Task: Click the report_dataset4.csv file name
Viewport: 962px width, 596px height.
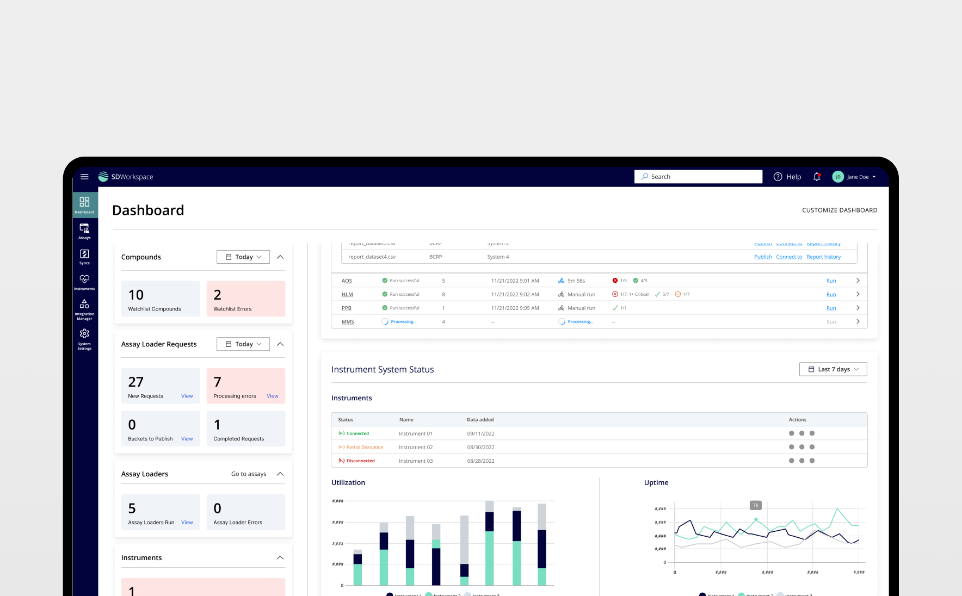Action: [x=372, y=257]
